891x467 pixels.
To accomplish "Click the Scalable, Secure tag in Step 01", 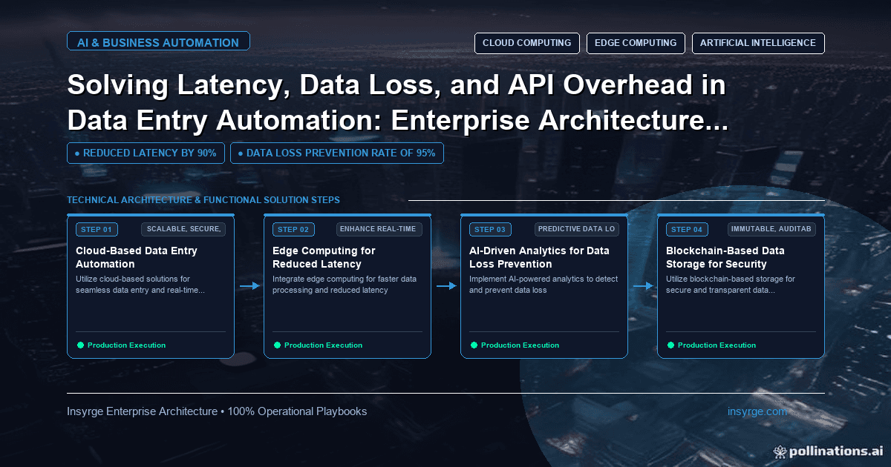I will [183, 229].
